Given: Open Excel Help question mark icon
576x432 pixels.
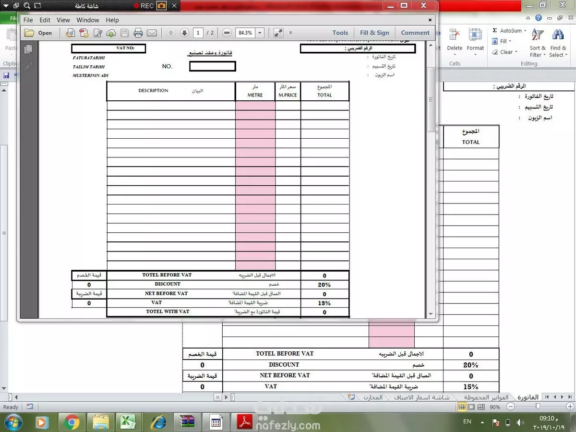Looking at the screenshot, I should click(x=539, y=18).
